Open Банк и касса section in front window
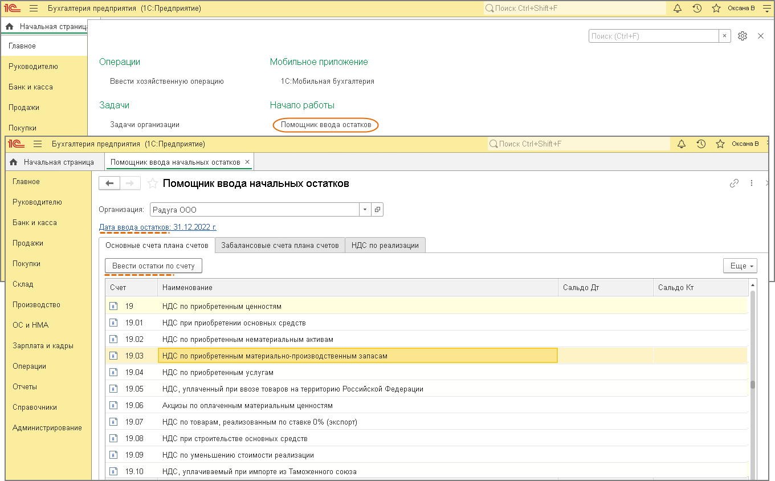This screenshot has height=481, width=775. pos(35,222)
